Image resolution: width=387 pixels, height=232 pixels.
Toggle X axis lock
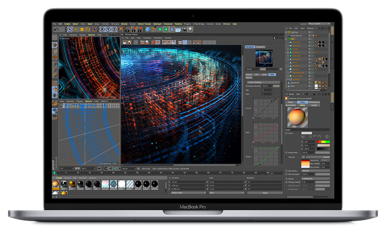click(x=102, y=29)
